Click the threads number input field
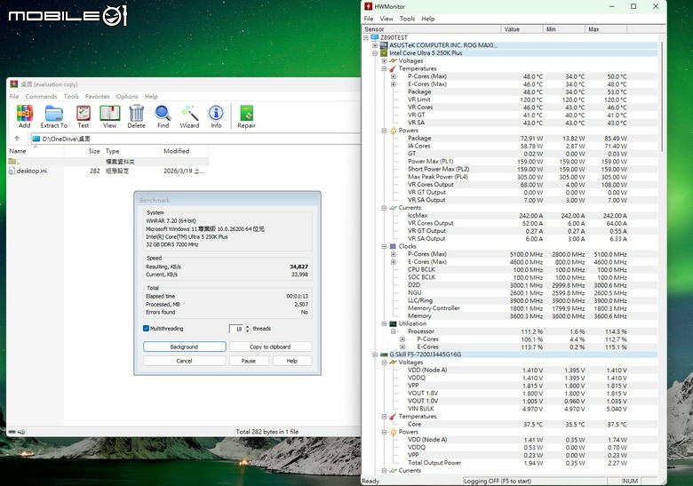This screenshot has width=693, height=486. (x=236, y=329)
